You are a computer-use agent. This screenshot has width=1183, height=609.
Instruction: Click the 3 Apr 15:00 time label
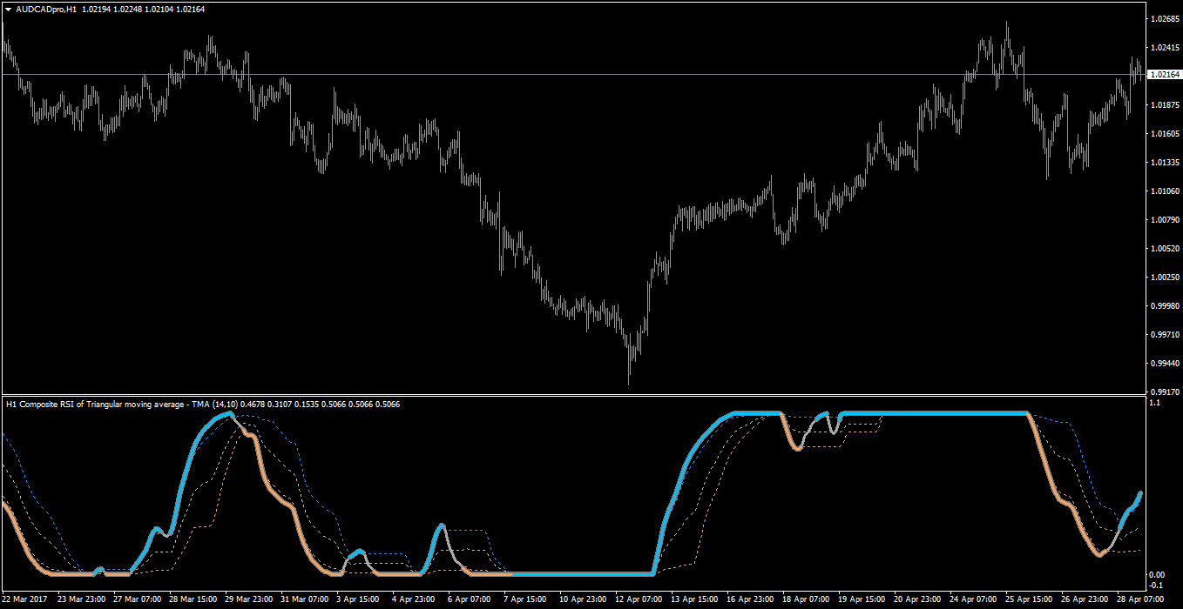click(357, 599)
